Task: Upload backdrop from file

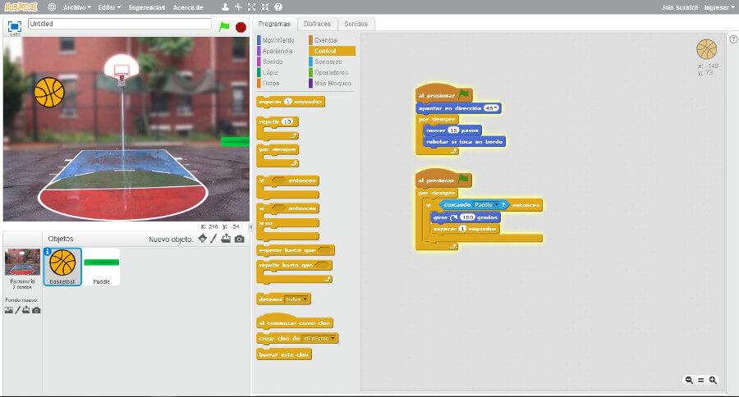Action: coord(26,310)
